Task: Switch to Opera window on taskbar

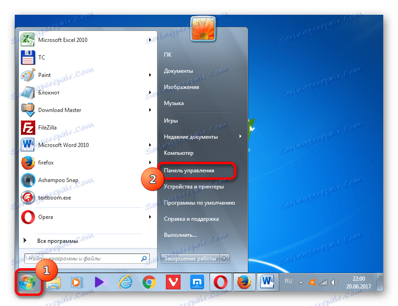Action: point(221,282)
